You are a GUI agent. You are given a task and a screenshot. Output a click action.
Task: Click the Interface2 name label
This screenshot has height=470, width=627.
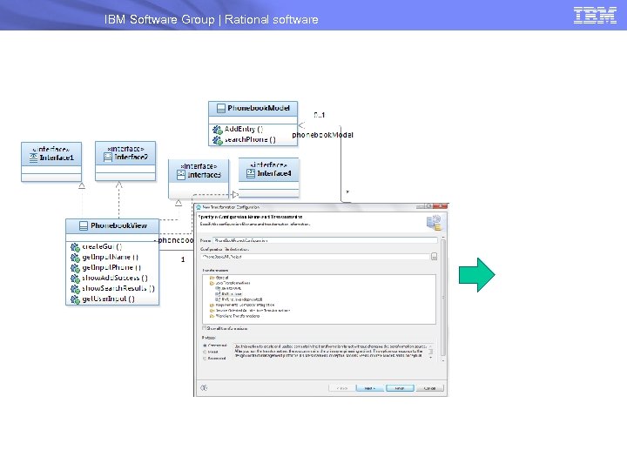pyautogui.click(x=131, y=157)
